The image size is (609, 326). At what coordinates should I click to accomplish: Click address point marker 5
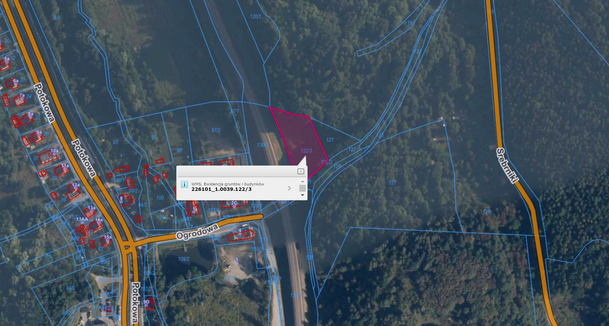point(237,262)
